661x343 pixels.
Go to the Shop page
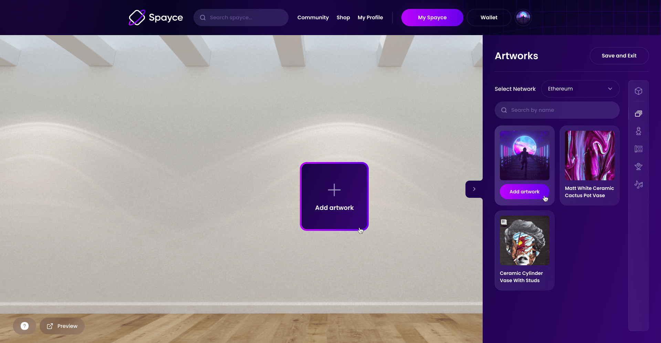tap(343, 18)
